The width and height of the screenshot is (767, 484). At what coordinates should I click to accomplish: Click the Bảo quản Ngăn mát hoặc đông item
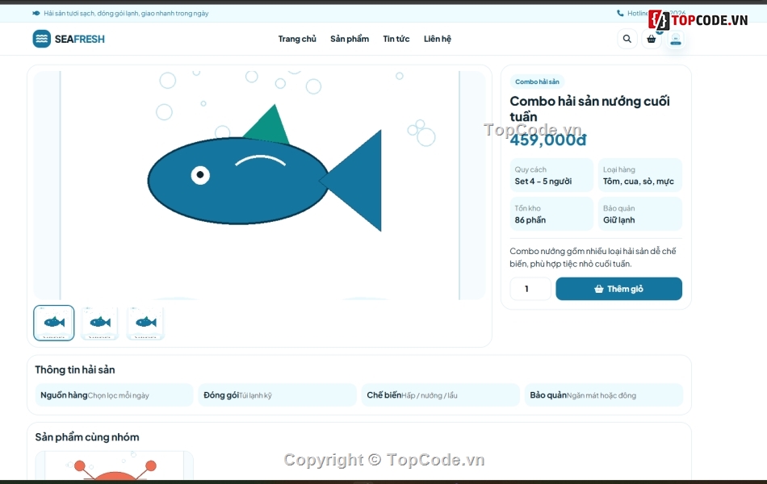click(604, 395)
